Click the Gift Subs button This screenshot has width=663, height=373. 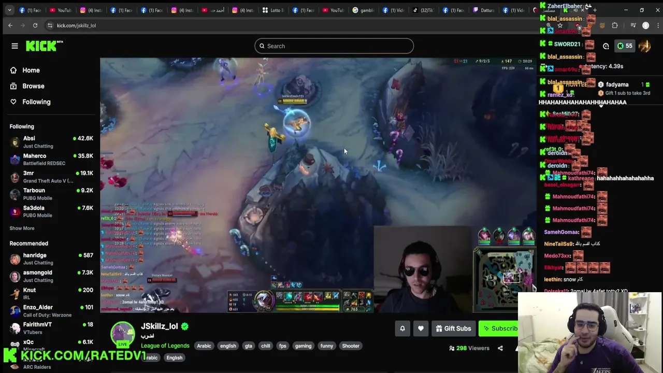click(x=453, y=328)
